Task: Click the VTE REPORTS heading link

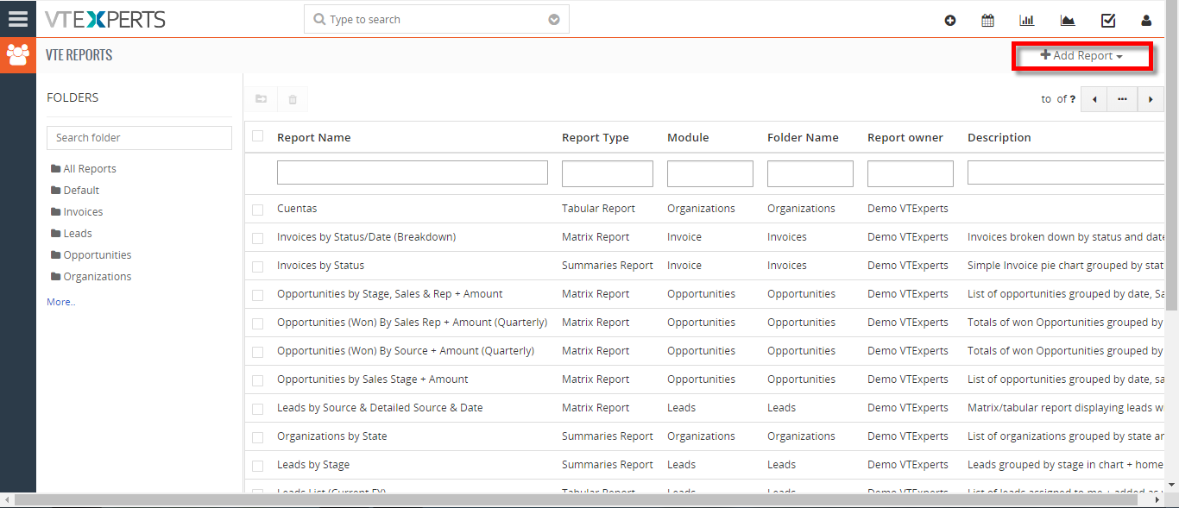Action: tap(79, 55)
